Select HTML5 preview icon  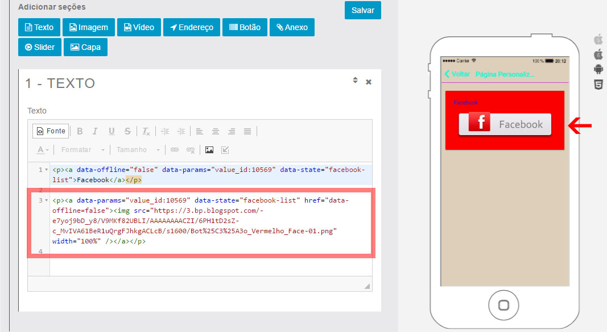(x=598, y=85)
